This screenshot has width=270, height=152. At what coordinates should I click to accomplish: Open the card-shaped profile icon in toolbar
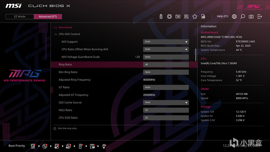[x=178, y=16]
